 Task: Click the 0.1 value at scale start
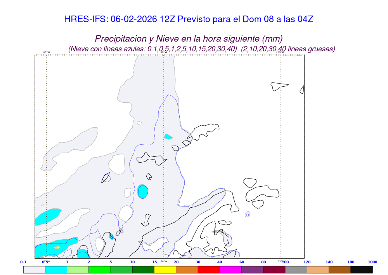coord(23,262)
